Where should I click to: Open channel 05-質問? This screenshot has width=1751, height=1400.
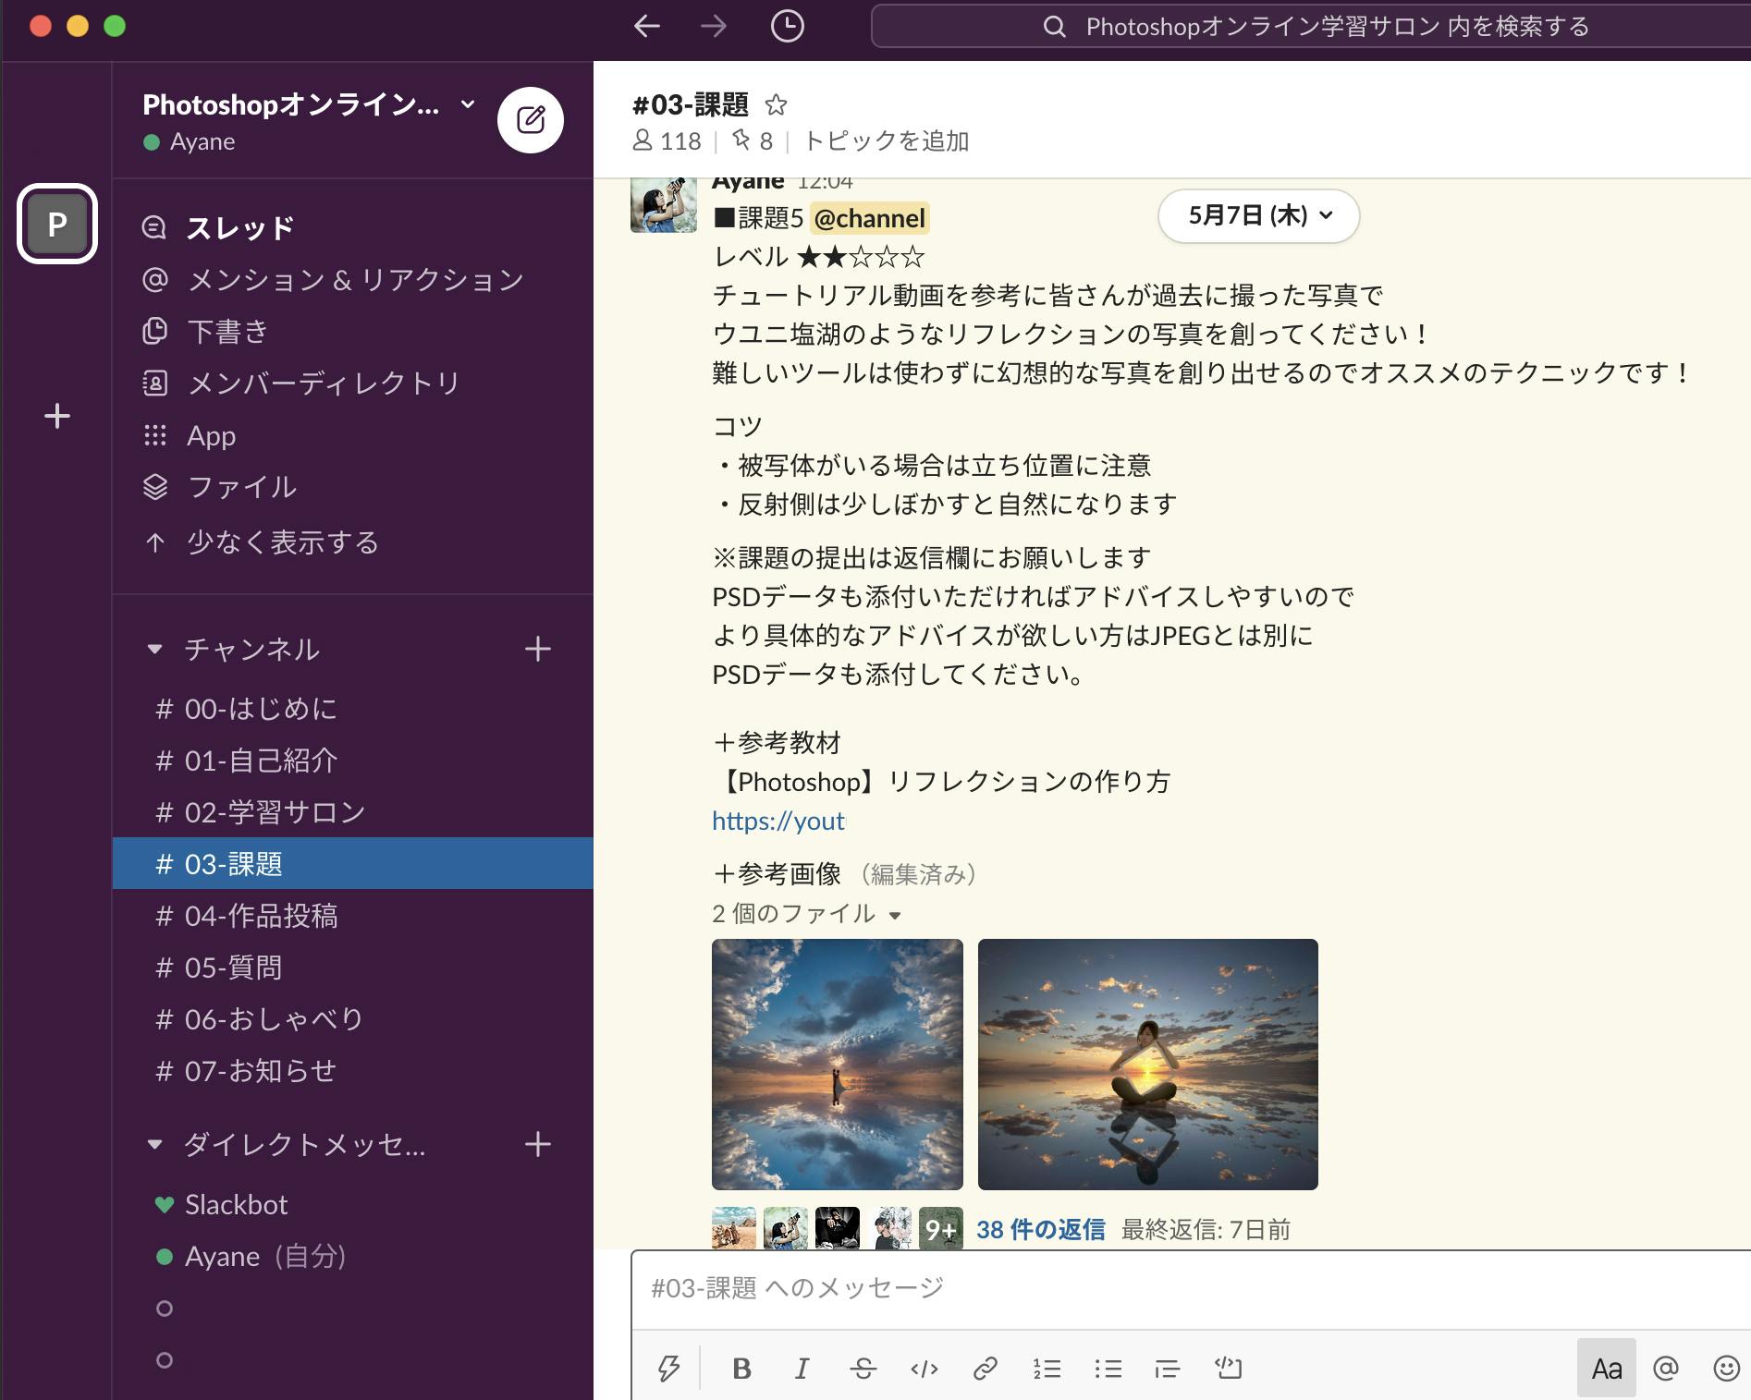pos(352,968)
